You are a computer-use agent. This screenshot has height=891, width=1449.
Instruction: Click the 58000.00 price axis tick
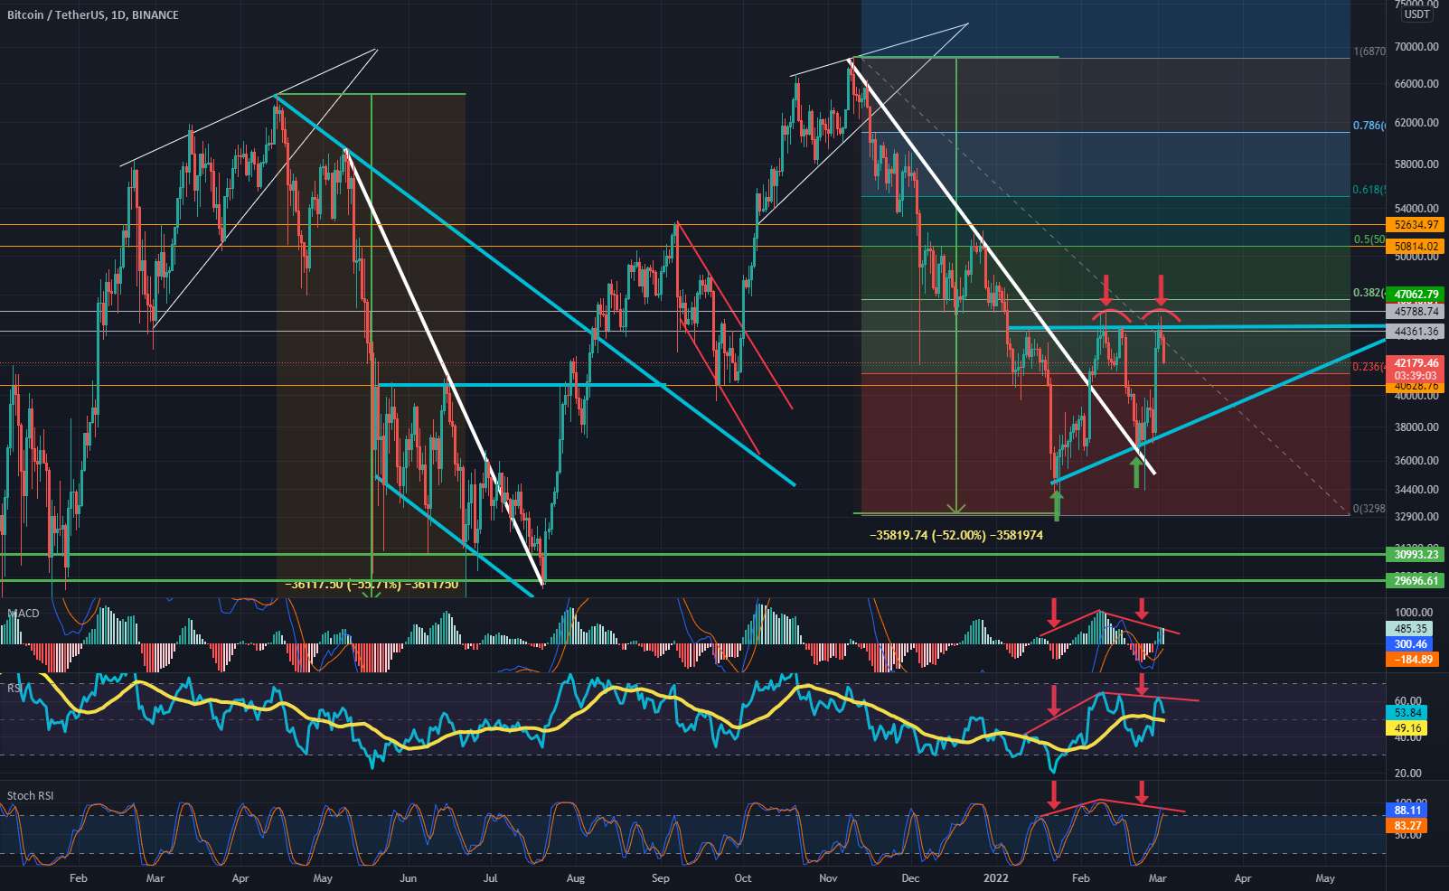tap(1416, 164)
